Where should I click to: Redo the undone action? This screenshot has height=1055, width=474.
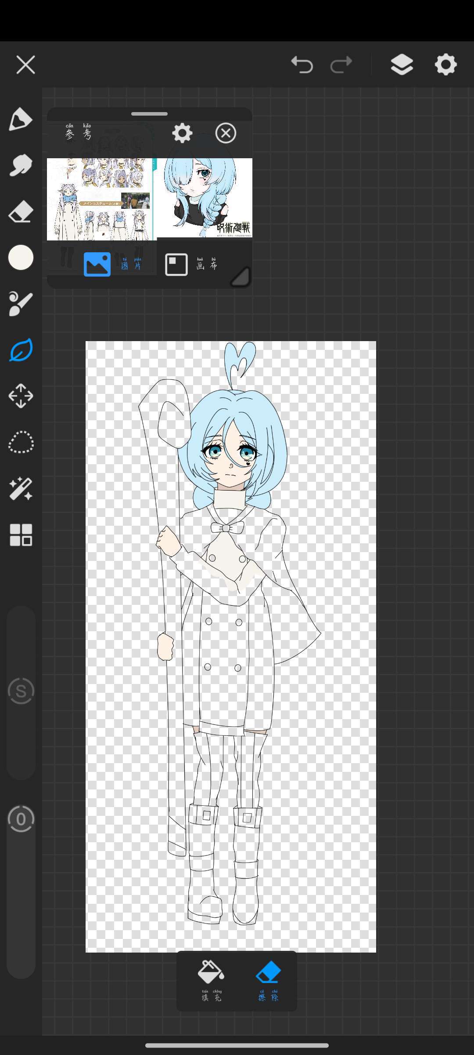point(341,65)
